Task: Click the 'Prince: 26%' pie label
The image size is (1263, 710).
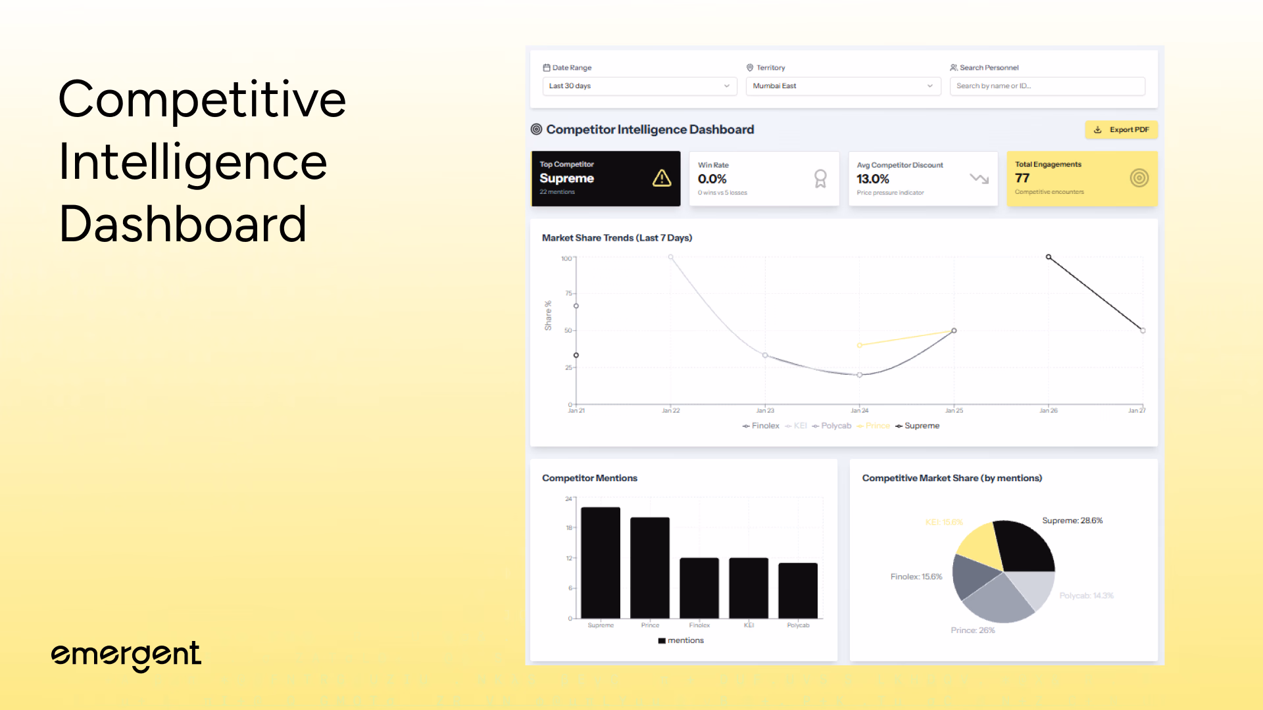Action: tap(973, 630)
